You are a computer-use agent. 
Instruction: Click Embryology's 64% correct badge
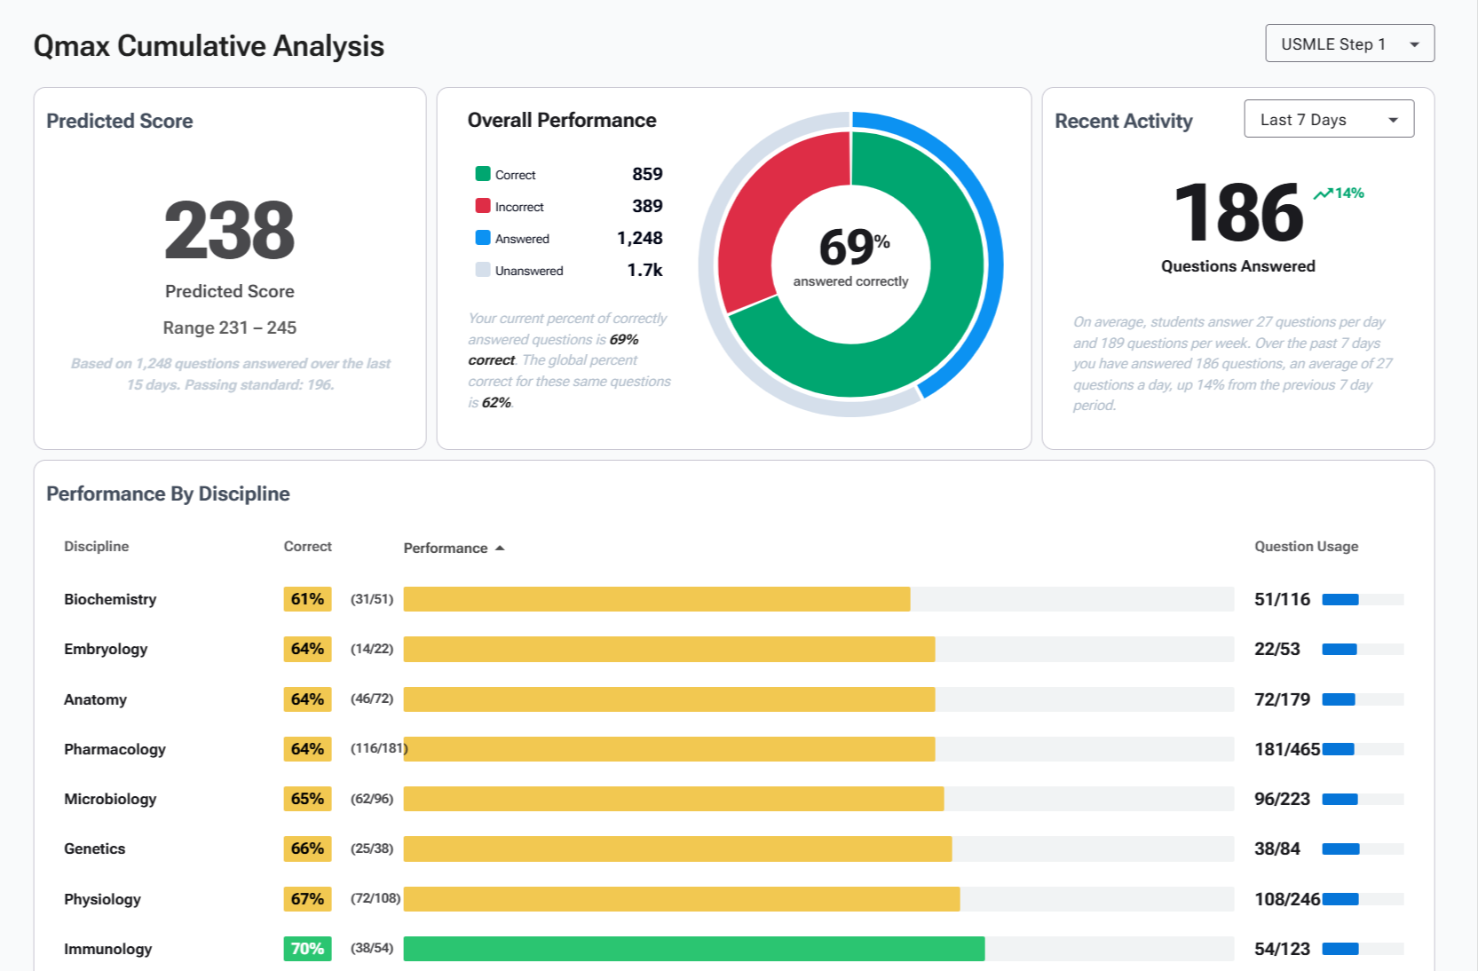[307, 649]
